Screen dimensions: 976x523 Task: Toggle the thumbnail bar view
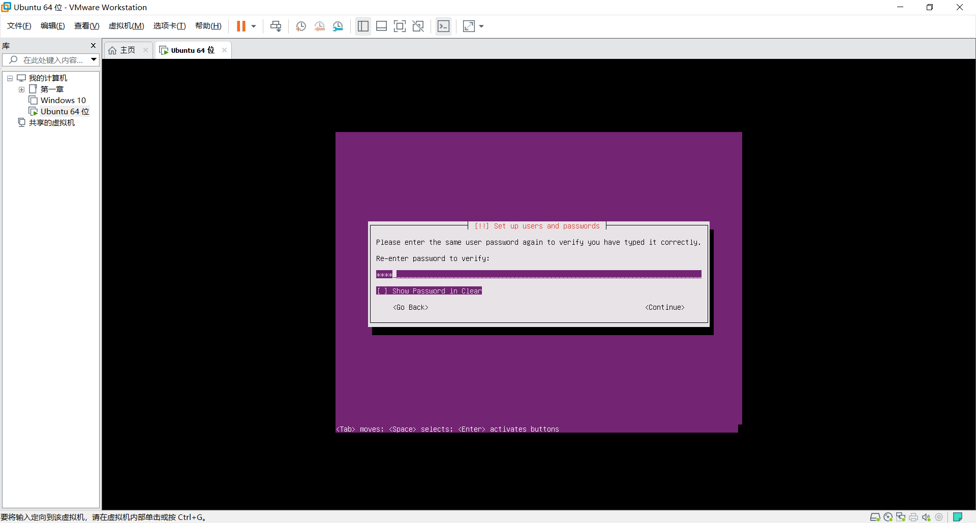point(382,26)
